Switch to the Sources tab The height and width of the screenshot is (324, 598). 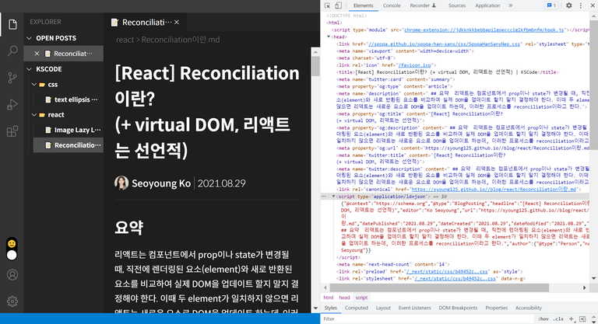coord(457,5)
